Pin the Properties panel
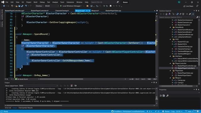 196,89
